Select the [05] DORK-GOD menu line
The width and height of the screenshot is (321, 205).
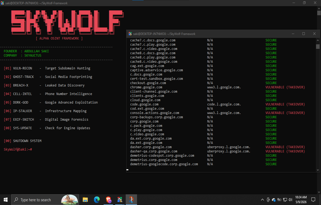51,102
